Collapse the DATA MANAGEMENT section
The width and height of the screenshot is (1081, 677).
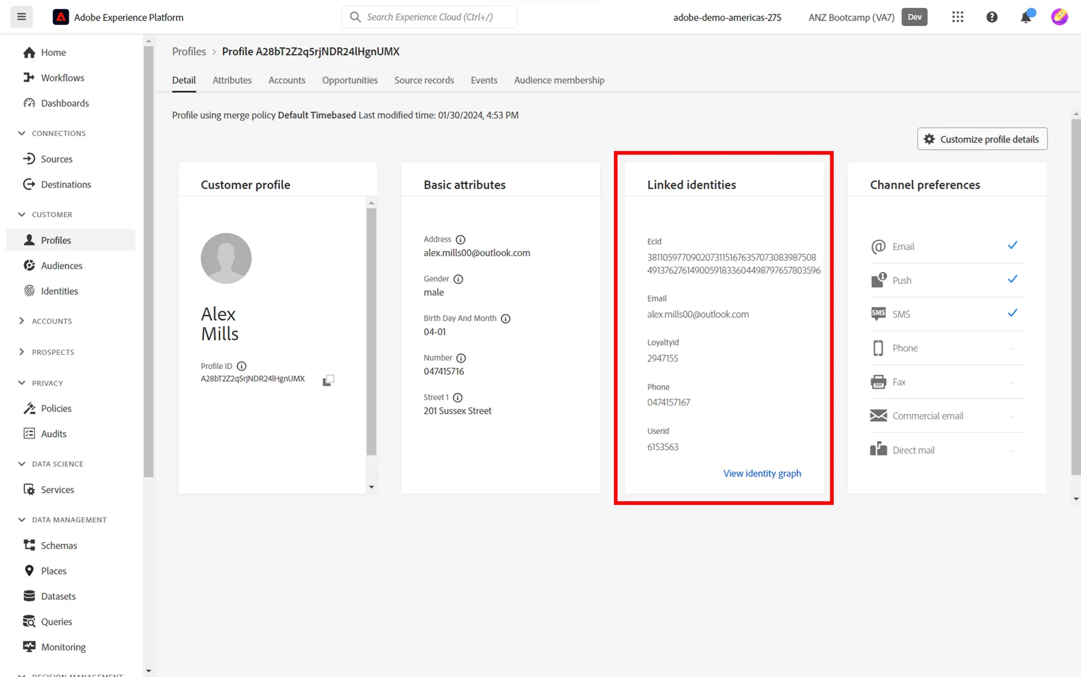click(x=22, y=519)
